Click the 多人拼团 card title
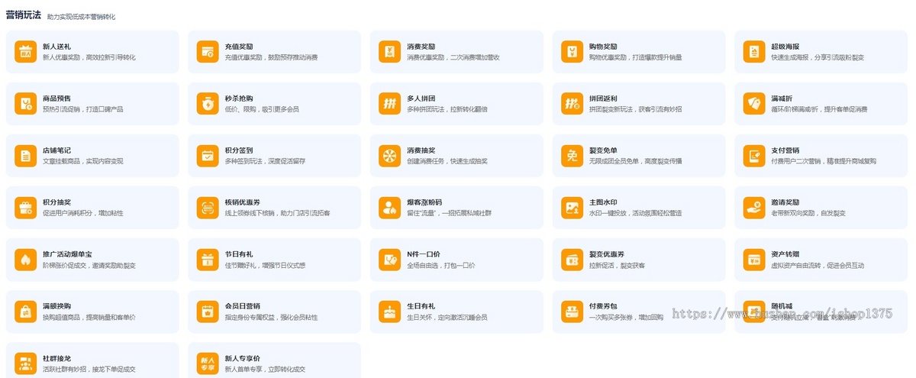The height and width of the screenshot is (378, 916). [x=421, y=99]
